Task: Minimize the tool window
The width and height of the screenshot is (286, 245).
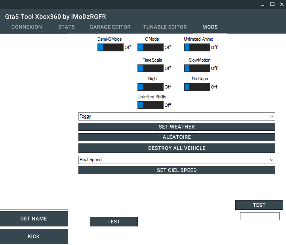Action: (263, 4)
